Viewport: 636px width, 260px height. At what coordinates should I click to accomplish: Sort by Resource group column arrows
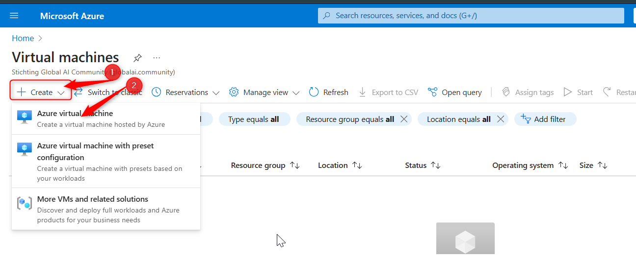click(294, 165)
